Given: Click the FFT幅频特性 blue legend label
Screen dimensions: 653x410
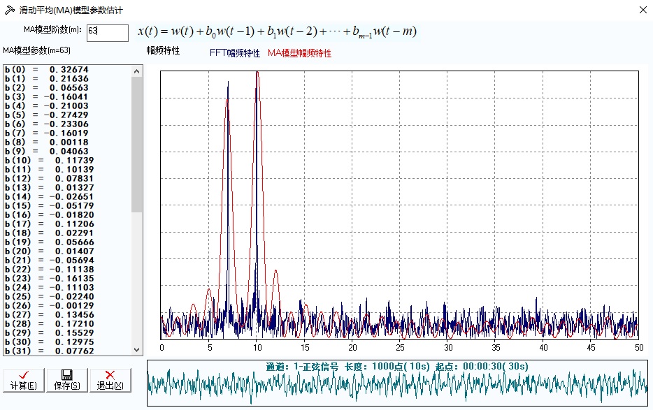Looking at the screenshot, I should 235,53.
